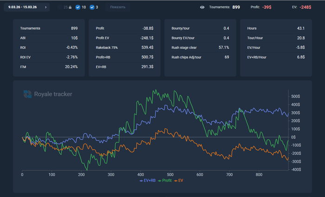This screenshot has height=197, width=325.
Task: Click the green Profit legend marker
Action: tap(159, 180)
